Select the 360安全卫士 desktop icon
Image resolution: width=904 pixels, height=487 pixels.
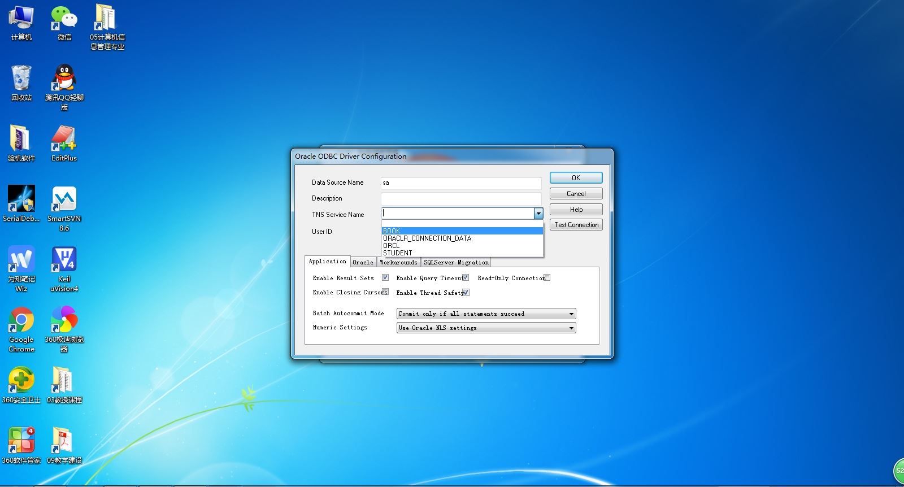[21, 385]
